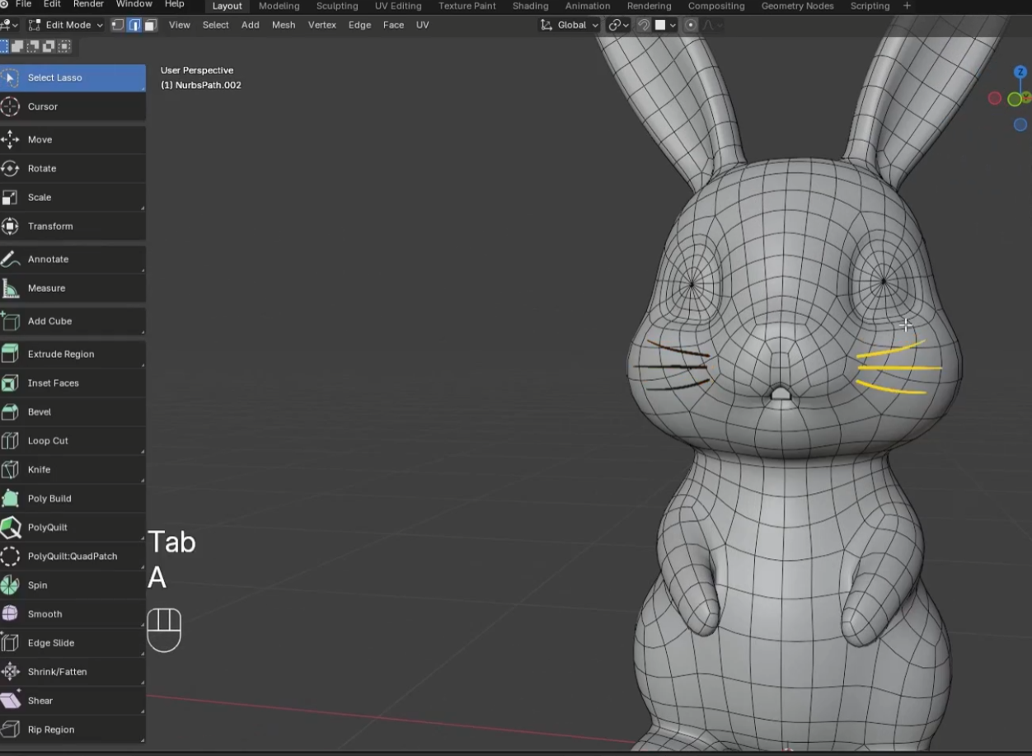Enable vertex select mode
The image size is (1032, 756).
click(118, 25)
